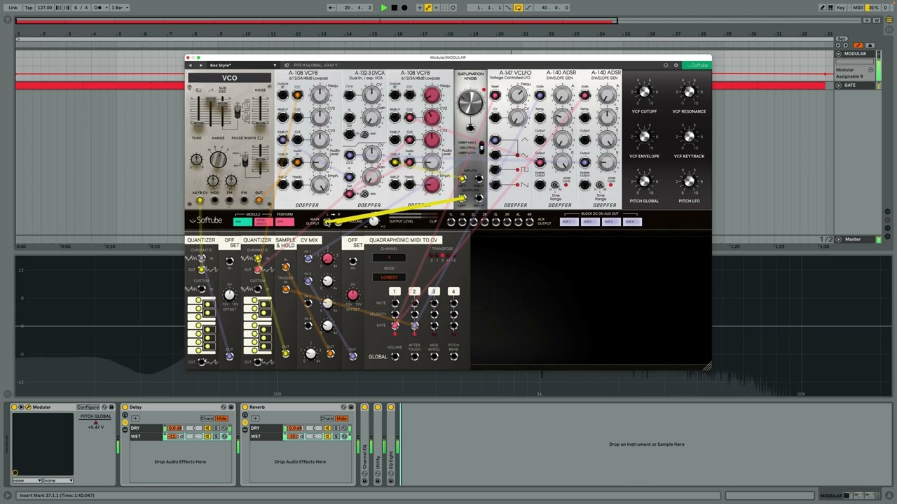Open the 1 Bar quantization dropdown
The image size is (897, 504).
(x=120, y=8)
